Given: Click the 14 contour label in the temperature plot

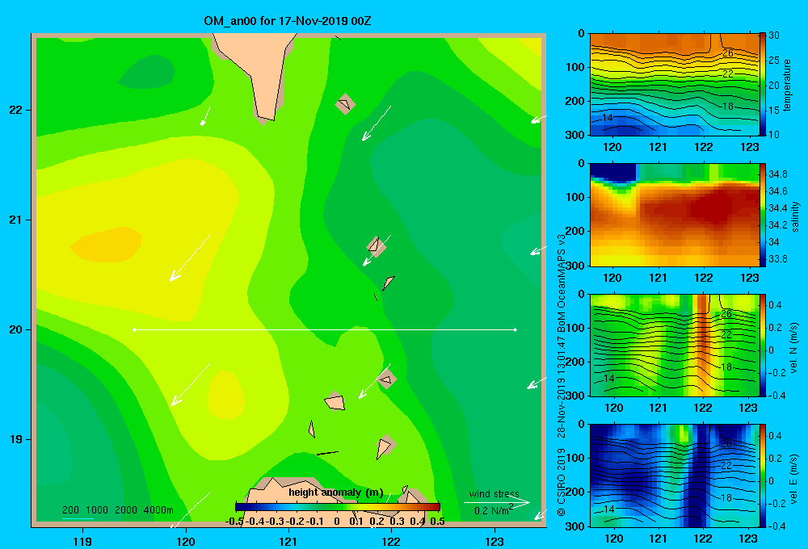Looking at the screenshot, I should click(608, 118).
